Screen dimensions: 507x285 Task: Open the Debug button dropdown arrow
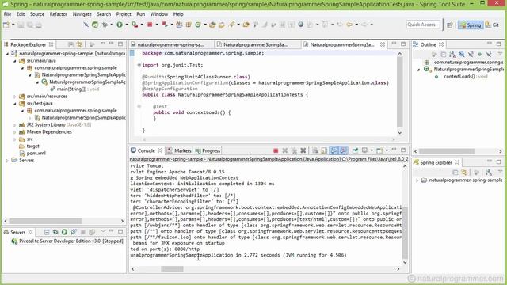point(112,25)
